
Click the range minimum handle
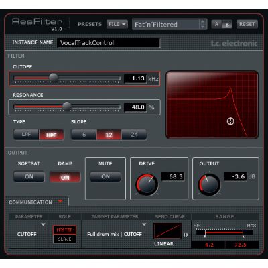click(x=205, y=234)
